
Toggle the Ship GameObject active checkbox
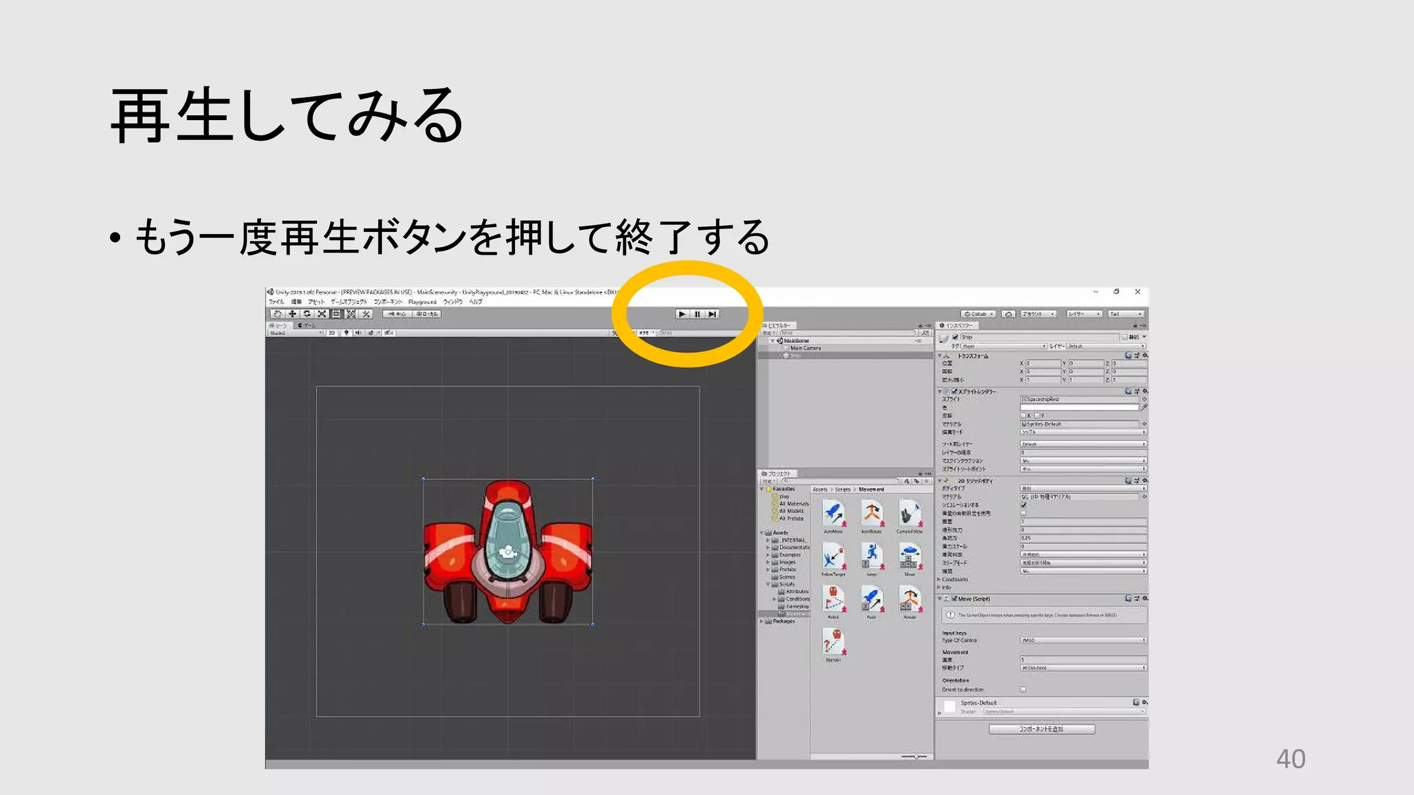click(x=956, y=337)
